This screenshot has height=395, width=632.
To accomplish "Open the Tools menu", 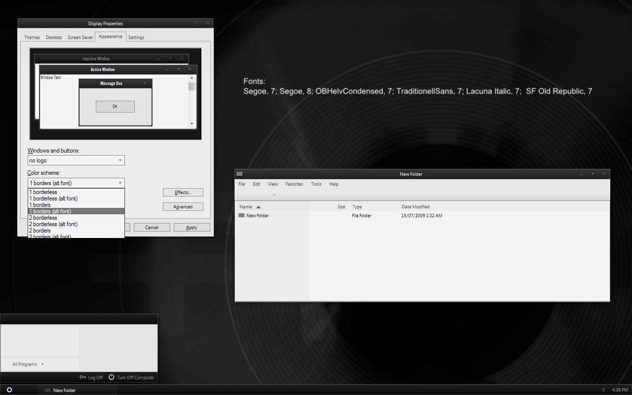I will (x=316, y=184).
